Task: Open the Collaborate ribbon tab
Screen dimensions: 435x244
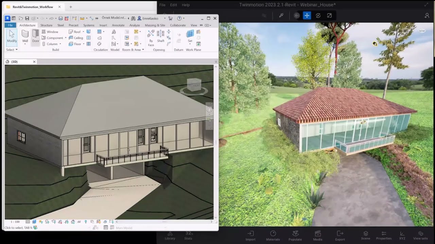Action: tap(178, 25)
